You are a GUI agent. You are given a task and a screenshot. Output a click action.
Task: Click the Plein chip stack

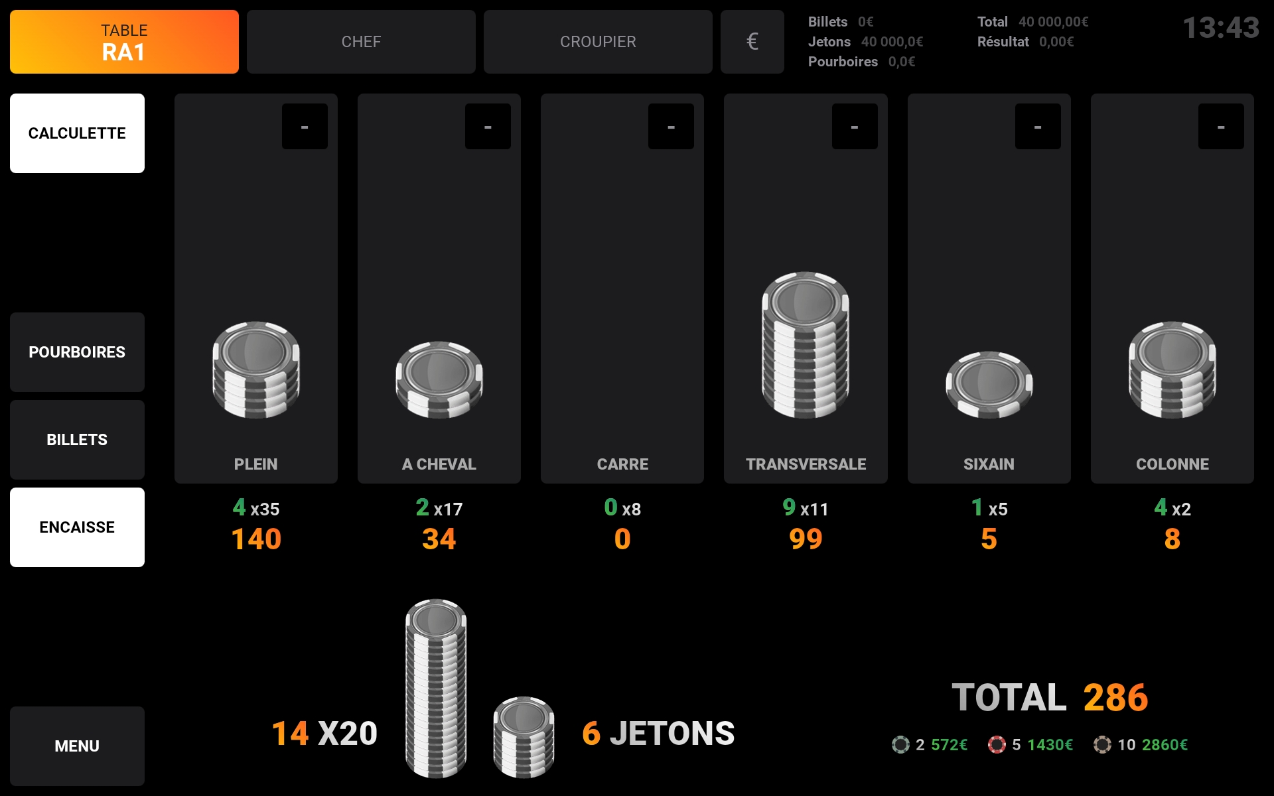coord(255,370)
